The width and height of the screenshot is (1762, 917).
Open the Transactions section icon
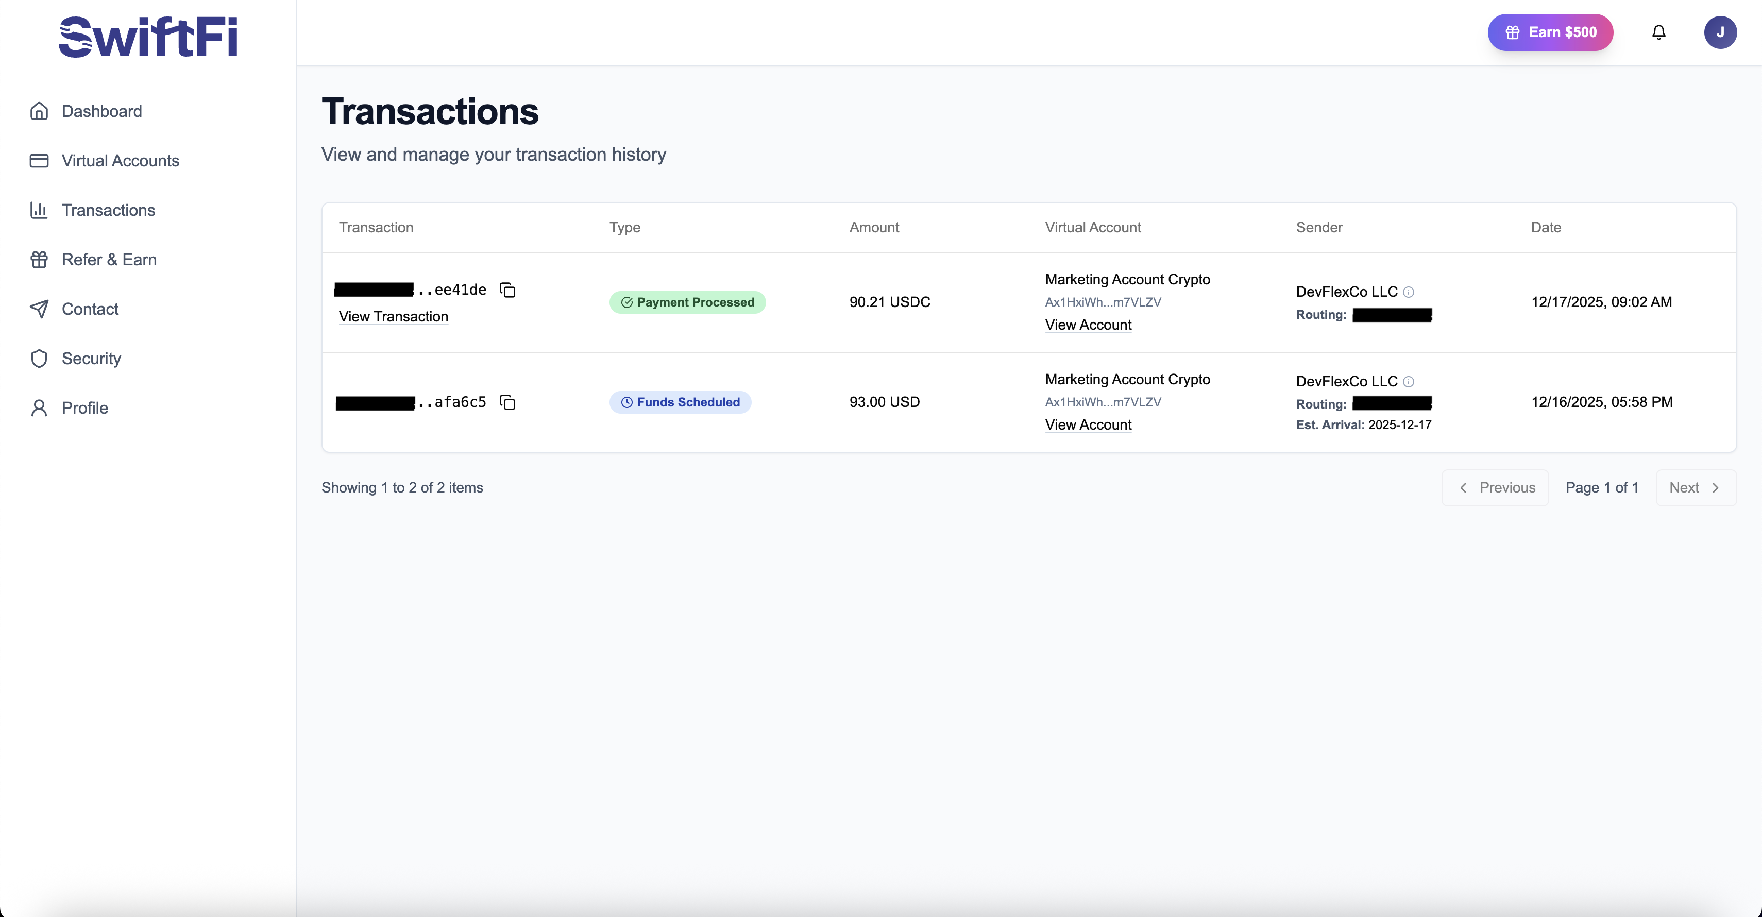pyautogui.click(x=39, y=210)
